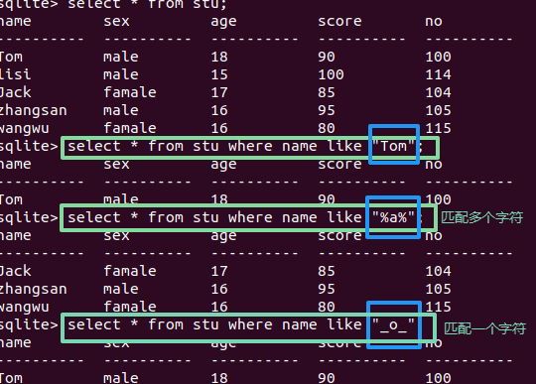536x384 pixels.
Task: Click "wangwu" in the "%a%" query results
Action: pyautogui.click(x=24, y=308)
